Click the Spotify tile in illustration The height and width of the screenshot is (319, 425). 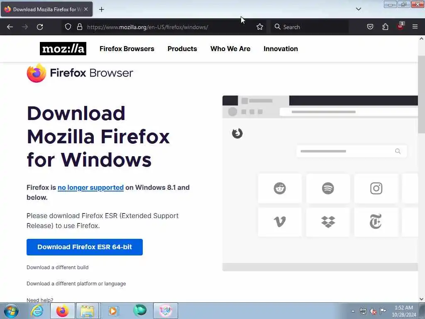[328, 188]
